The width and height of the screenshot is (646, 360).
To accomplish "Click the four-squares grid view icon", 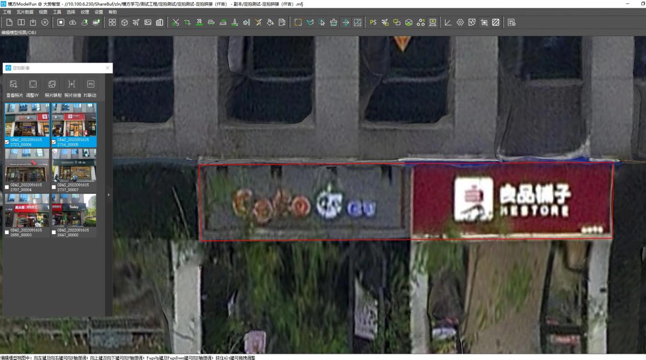I will pyautogui.click(x=112, y=22).
